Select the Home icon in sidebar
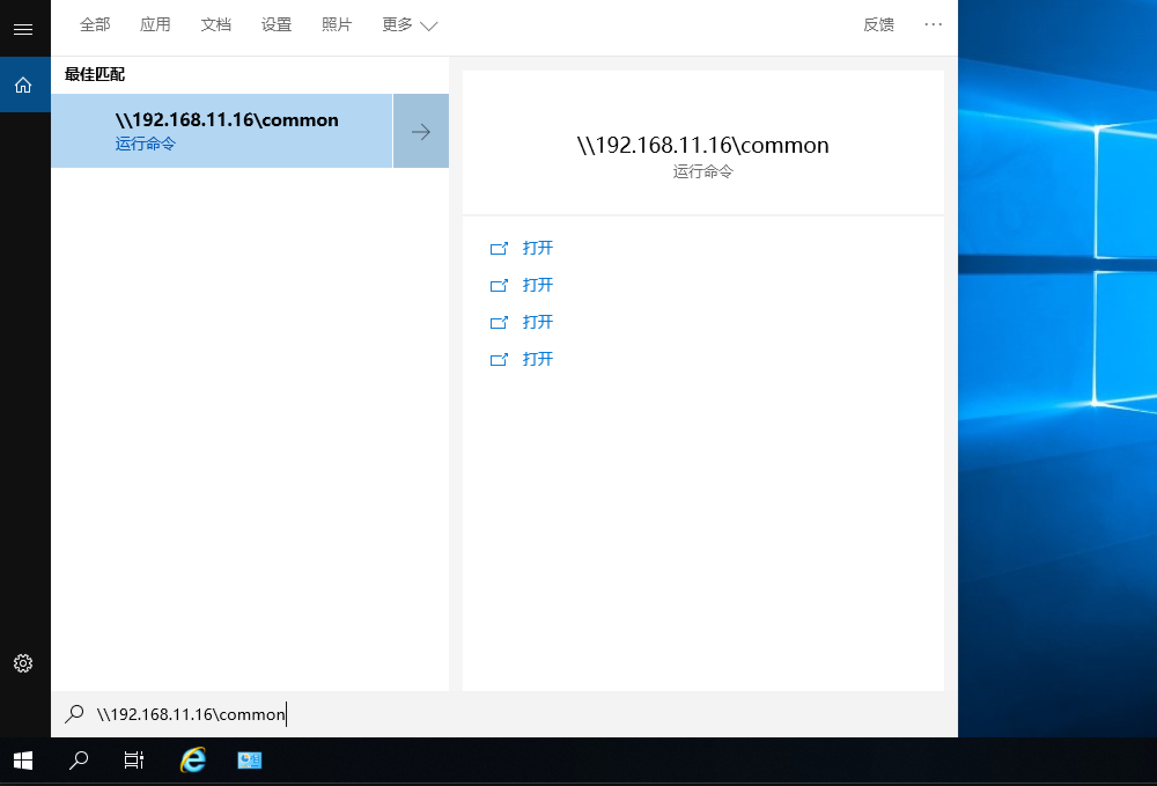This screenshot has height=786, width=1157. pyautogui.click(x=23, y=86)
